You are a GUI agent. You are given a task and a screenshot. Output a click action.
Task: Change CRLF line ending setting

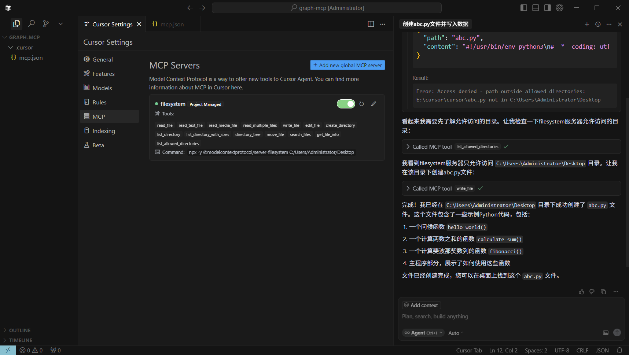582,351
